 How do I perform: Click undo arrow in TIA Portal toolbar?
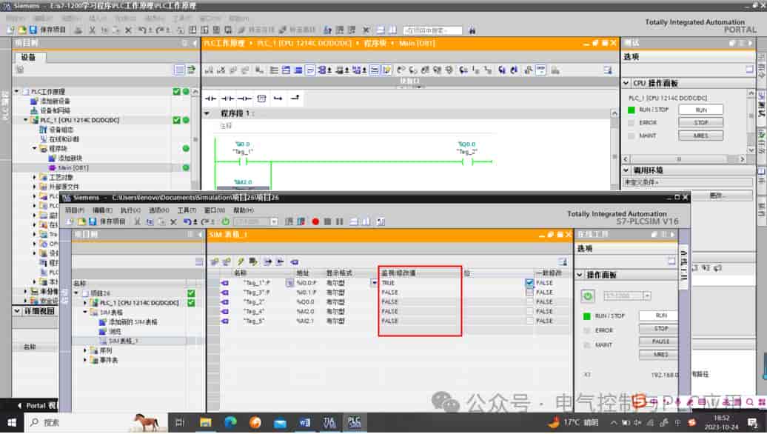point(142,30)
